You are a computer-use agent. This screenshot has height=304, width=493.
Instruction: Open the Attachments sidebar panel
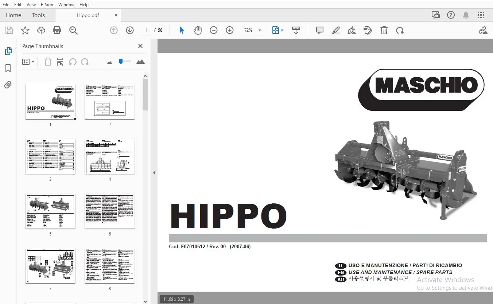(8, 85)
